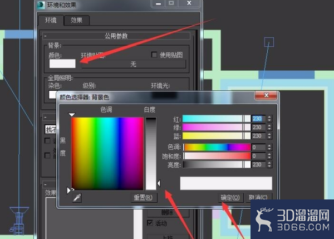Toggle the upper checkbox left of 黑
The width and height of the screenshot is (334, 239).
point(47,140)
